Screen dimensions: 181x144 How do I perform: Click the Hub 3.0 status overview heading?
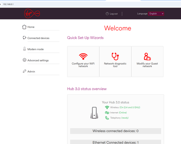(87, 89)
